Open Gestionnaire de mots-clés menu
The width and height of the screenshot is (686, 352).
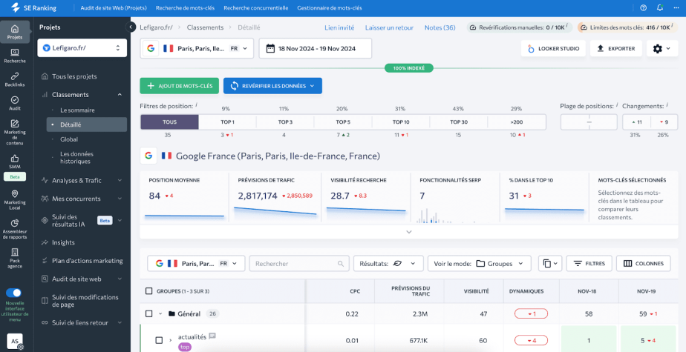pos(330,8)
